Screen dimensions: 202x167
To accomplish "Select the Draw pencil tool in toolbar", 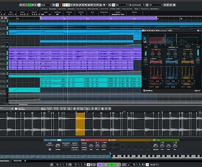I will tap(72, 5).
